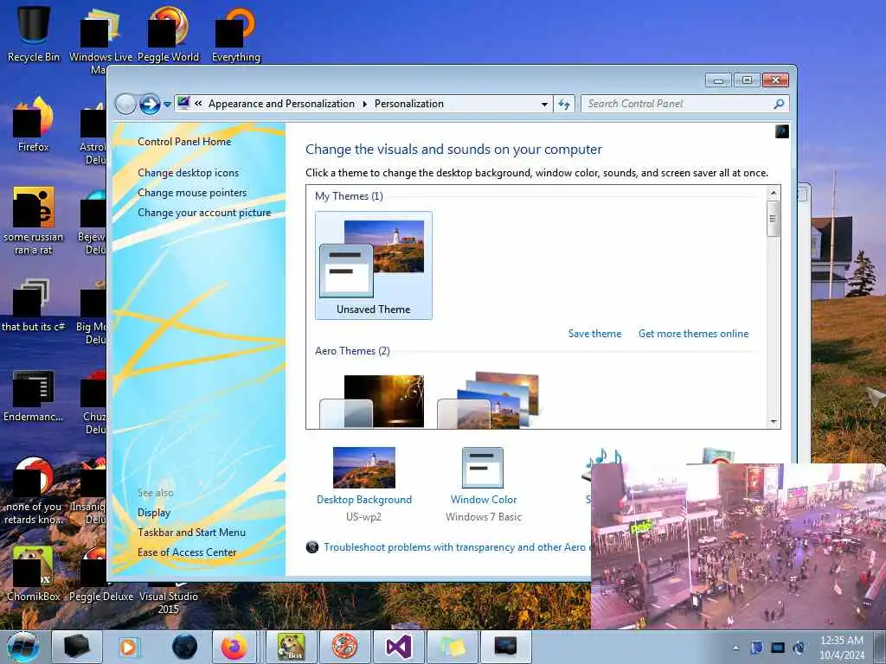Click the Forward navigation arrow
This screenshot has height=664, width=886.
pos(150,104)
